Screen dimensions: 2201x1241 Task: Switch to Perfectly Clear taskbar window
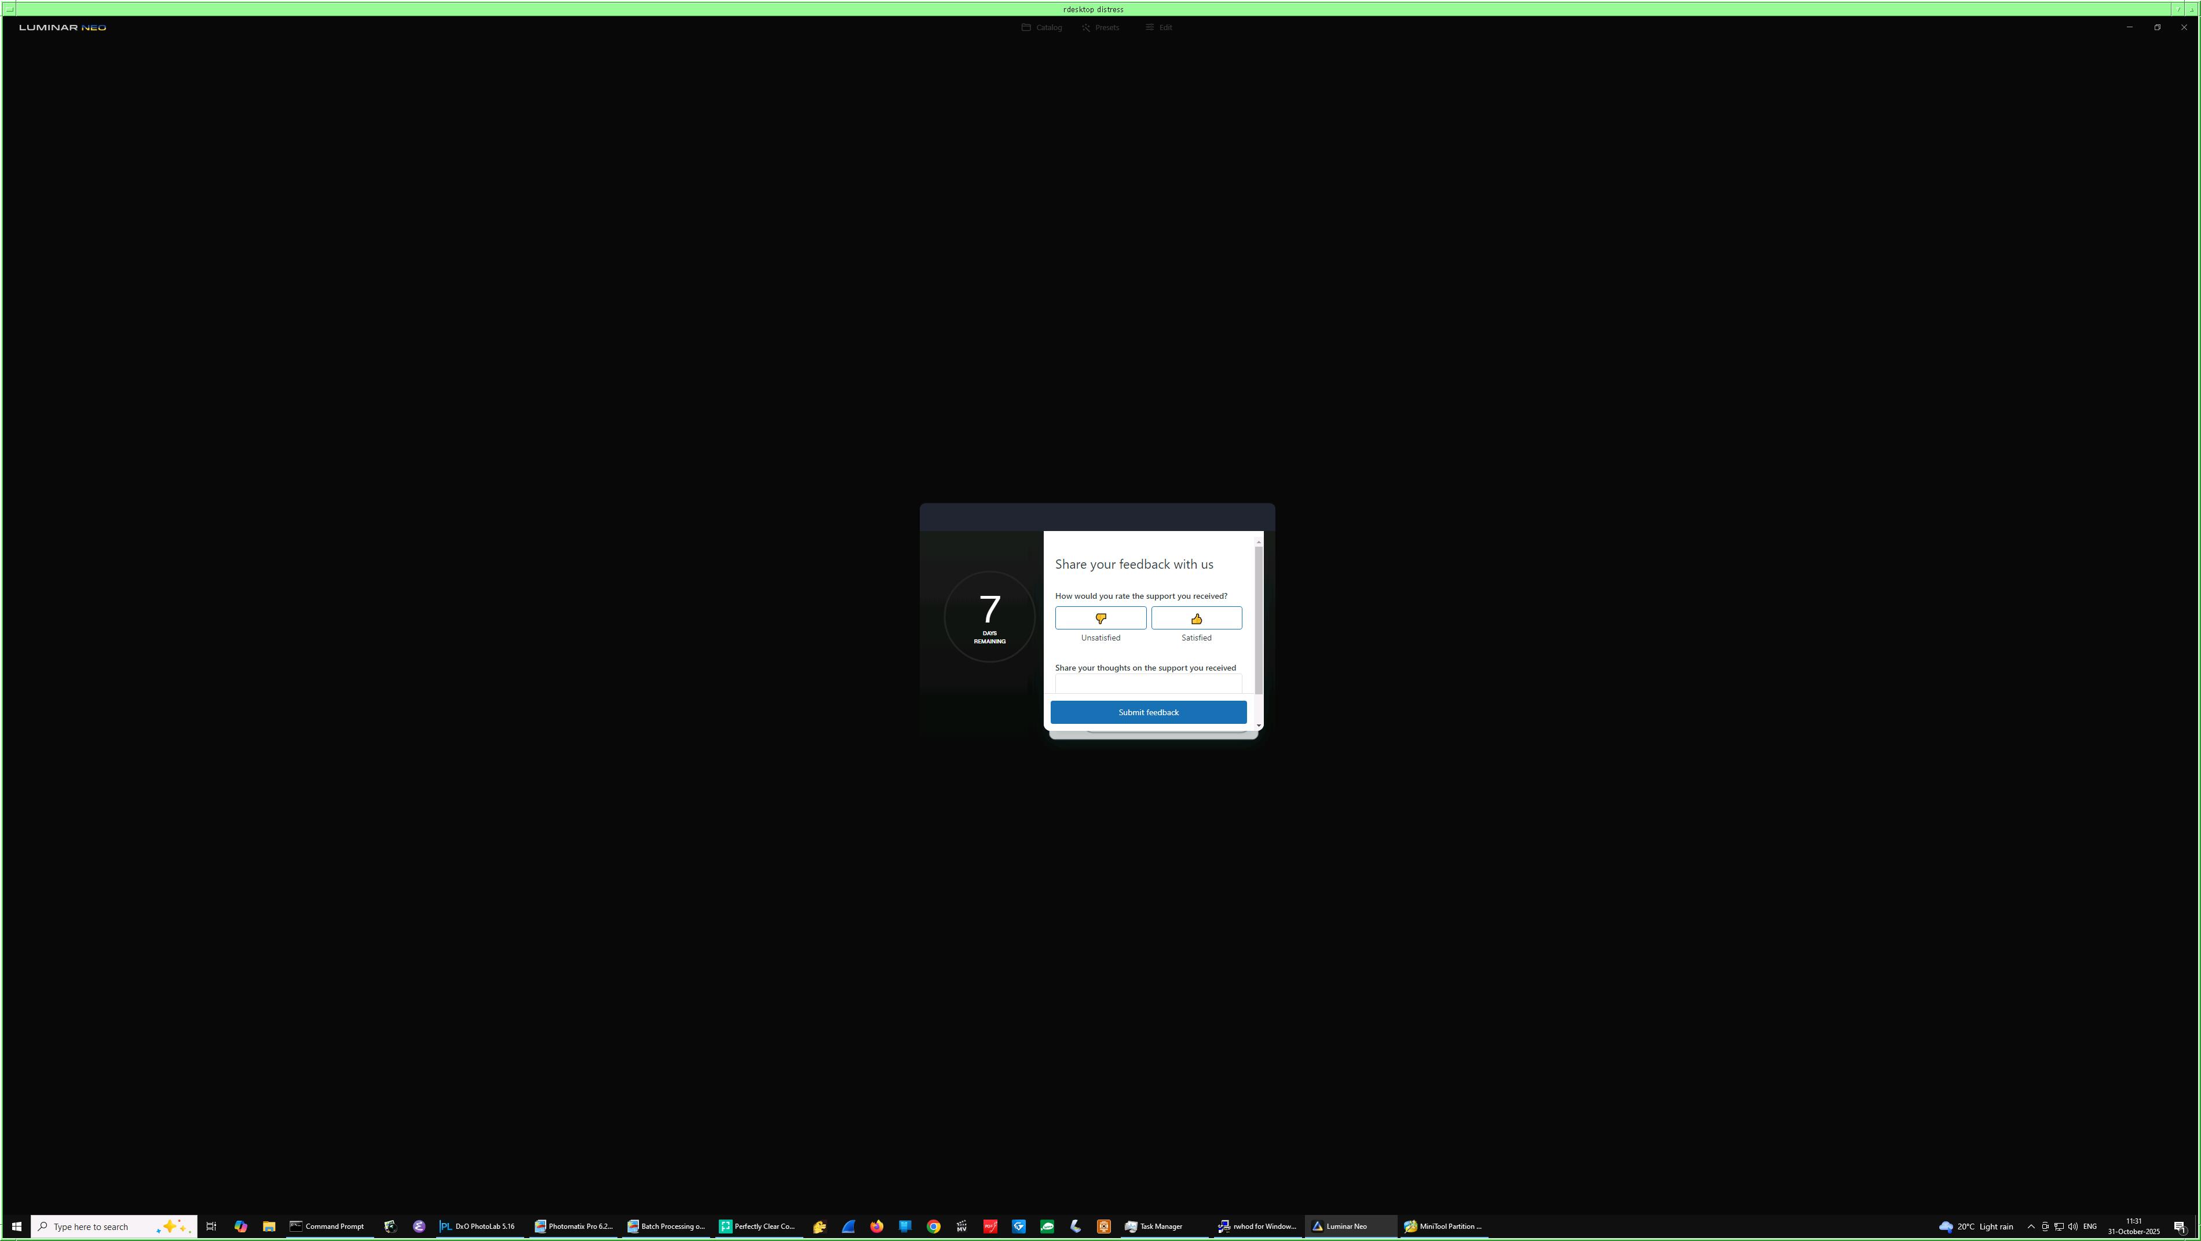[x=759, y=1227]
